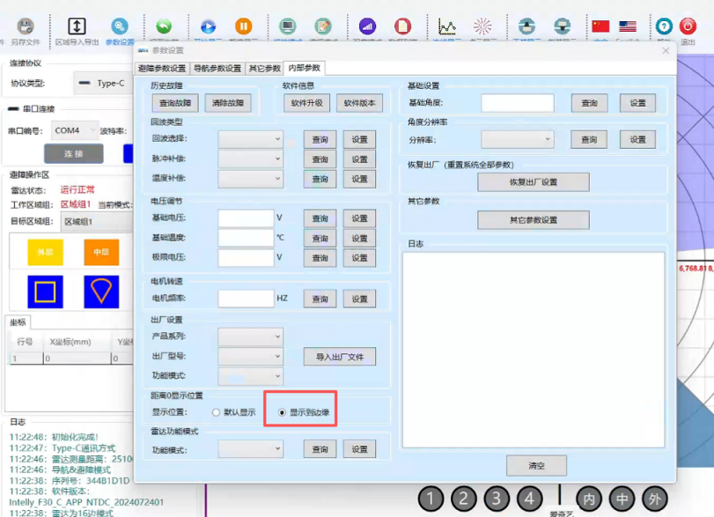Click the round 内 (inner) layer button
This screenshot has width=714, height=517.
pos(589,499)
